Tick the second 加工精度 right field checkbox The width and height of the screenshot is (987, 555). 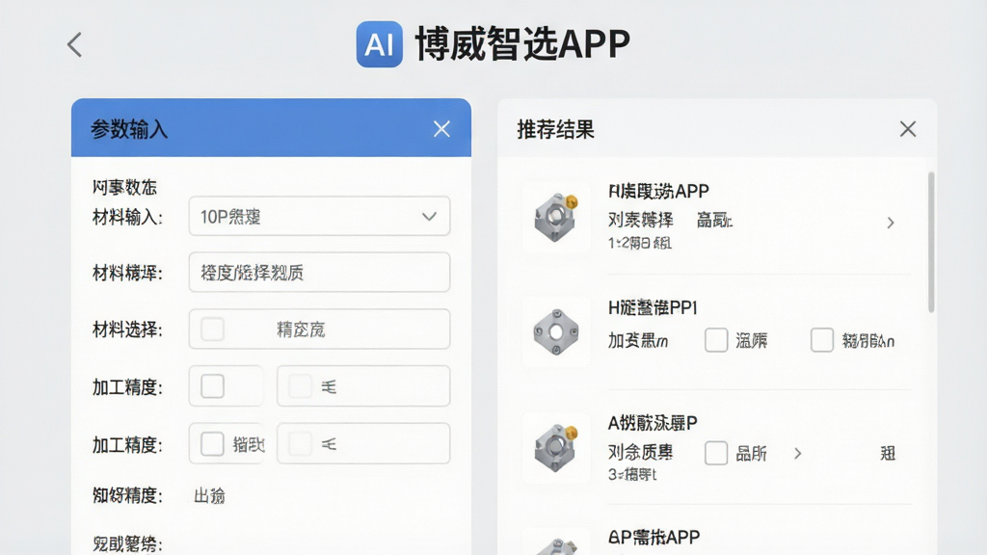(301, 443)
